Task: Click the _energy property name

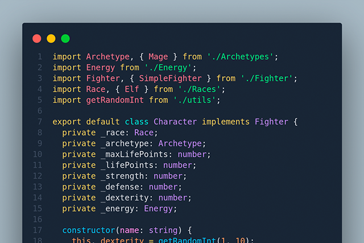Action: [117, 209]
